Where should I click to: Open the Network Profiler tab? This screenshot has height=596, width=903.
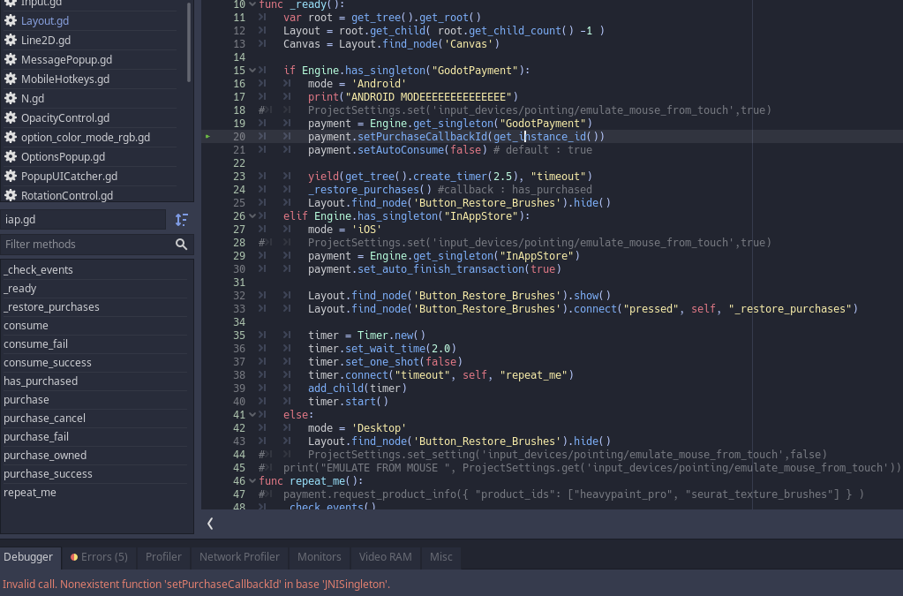238,557
